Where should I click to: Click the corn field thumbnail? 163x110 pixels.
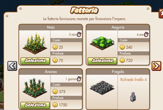pos(35,44)
